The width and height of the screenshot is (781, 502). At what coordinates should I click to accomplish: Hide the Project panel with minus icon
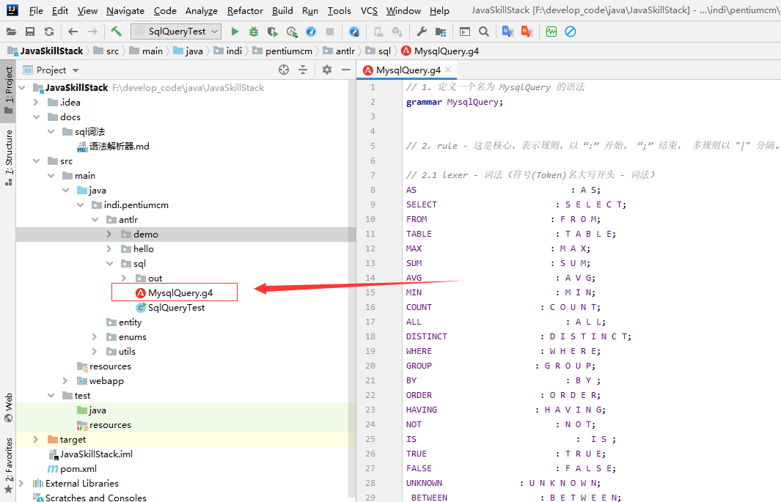click(346, 70)
